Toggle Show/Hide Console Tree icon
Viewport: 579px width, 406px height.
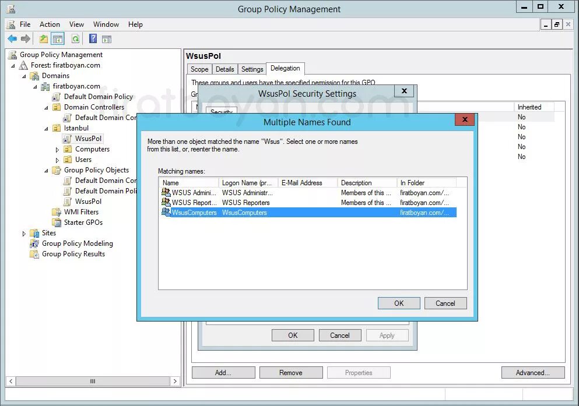point(58,38)
